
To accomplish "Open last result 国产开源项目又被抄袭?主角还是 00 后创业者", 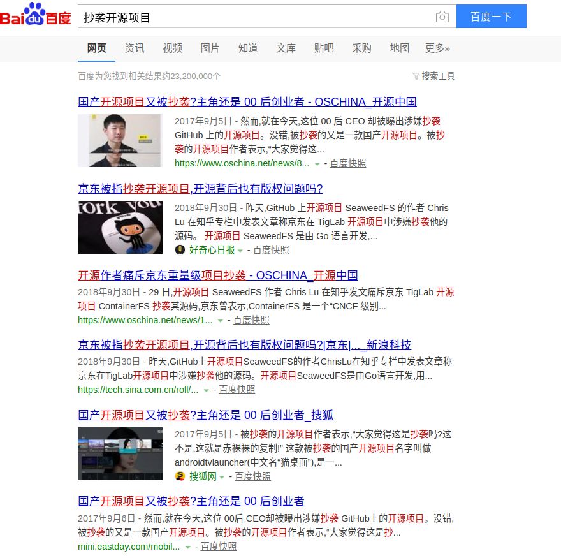I will (x=191, y=501).
